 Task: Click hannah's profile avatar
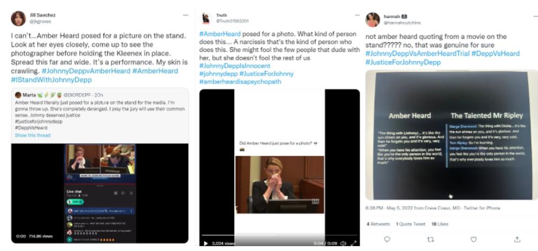pyautogui.click(x=372, y=20)
